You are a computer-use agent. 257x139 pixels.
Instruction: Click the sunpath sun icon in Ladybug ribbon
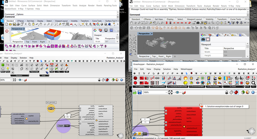tap(191, 78)
